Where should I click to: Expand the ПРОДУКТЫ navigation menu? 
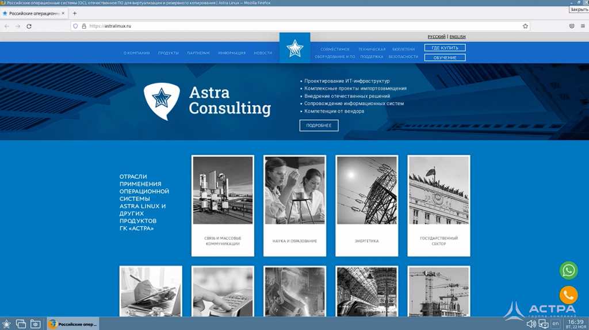169,53
